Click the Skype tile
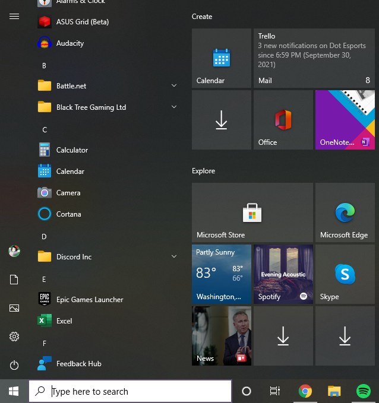 click(345, 274)
